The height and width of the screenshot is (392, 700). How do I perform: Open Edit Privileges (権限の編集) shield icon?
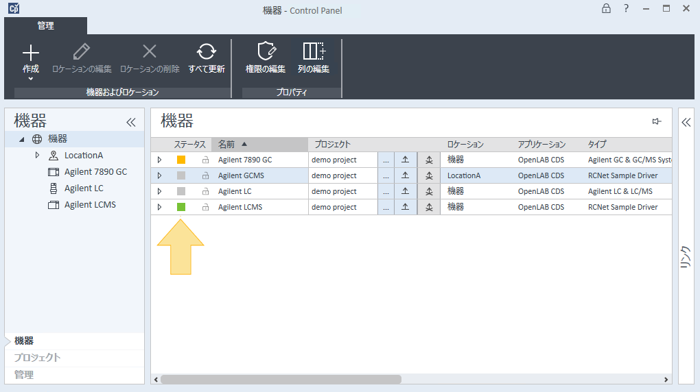(x=266, y=52)
